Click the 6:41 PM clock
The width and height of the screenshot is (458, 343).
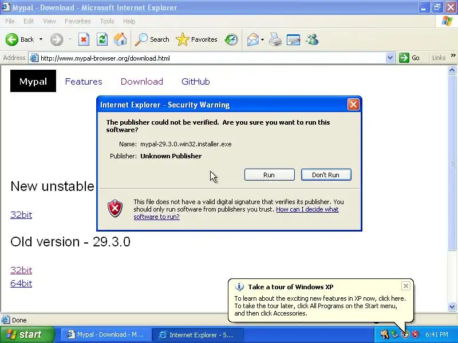[437, 334]
